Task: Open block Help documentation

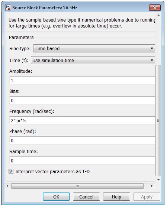Action: coord(116,197)
